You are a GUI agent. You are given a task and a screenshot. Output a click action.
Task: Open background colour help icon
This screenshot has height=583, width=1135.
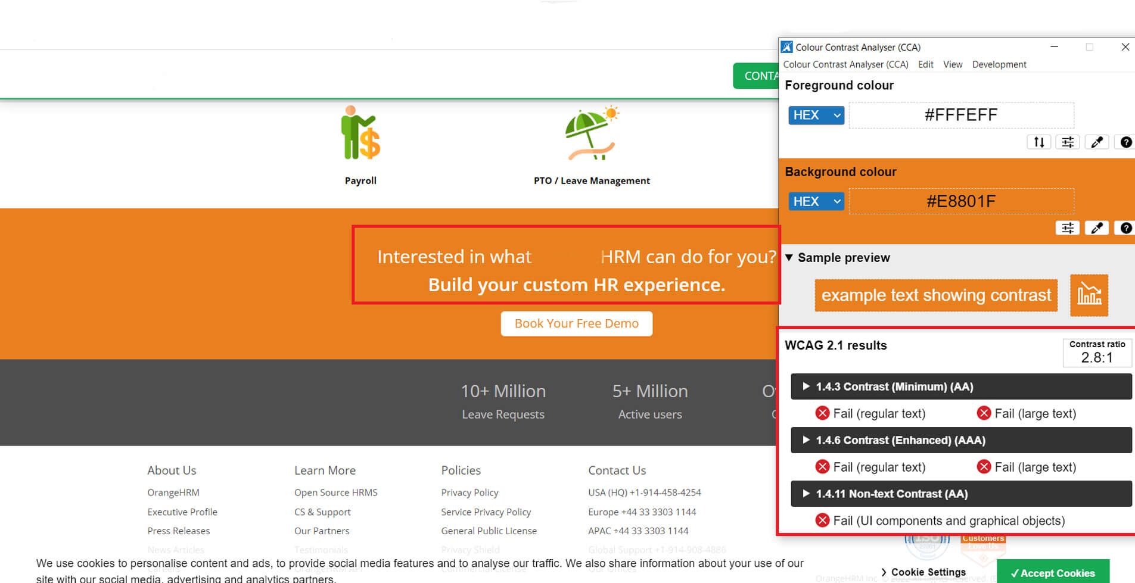click(x=1125, y=228)
